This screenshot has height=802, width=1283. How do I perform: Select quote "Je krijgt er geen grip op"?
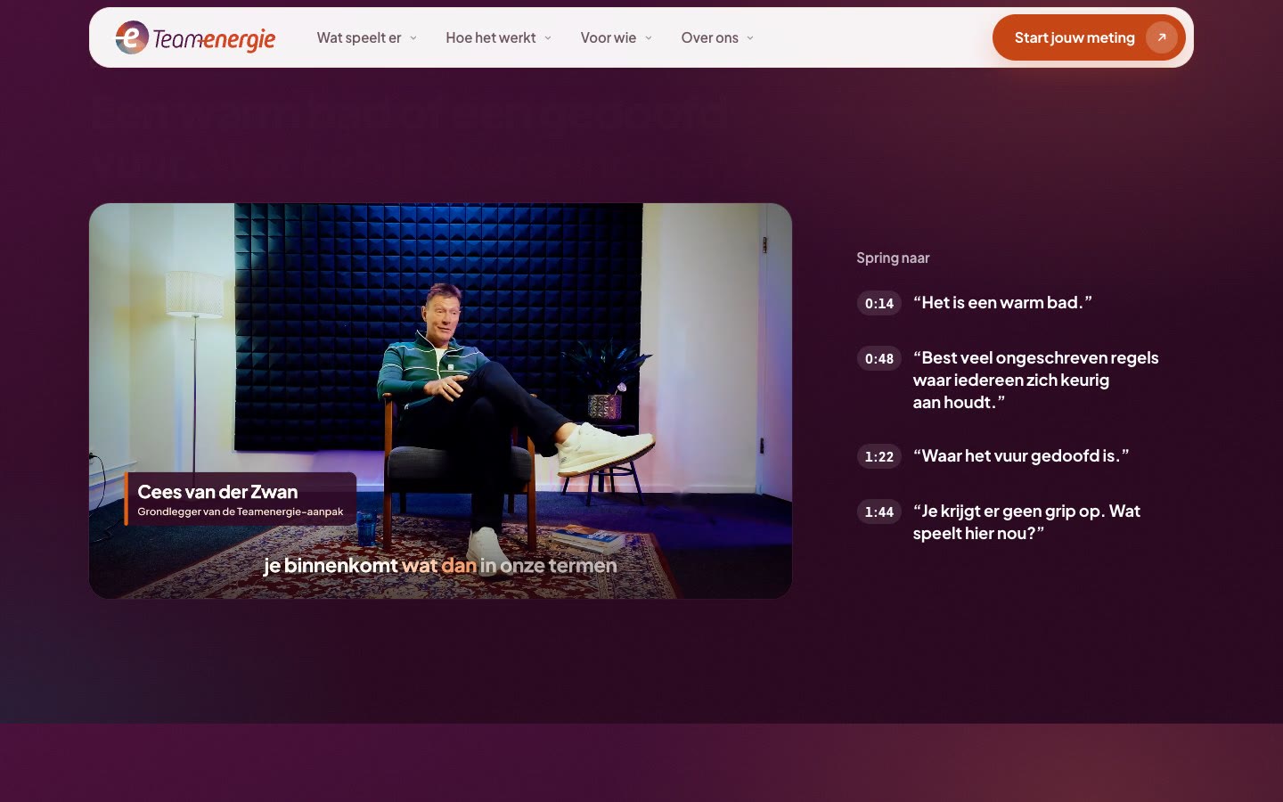[x=1026, y=522]
